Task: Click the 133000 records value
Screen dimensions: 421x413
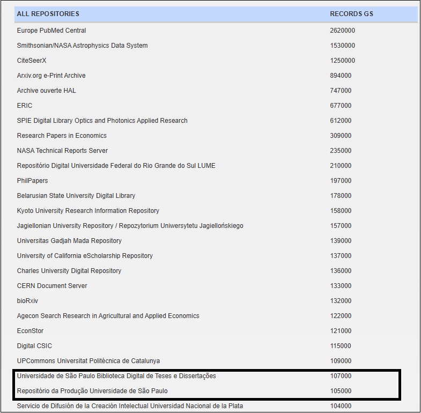Action: [x=341, y=286]
